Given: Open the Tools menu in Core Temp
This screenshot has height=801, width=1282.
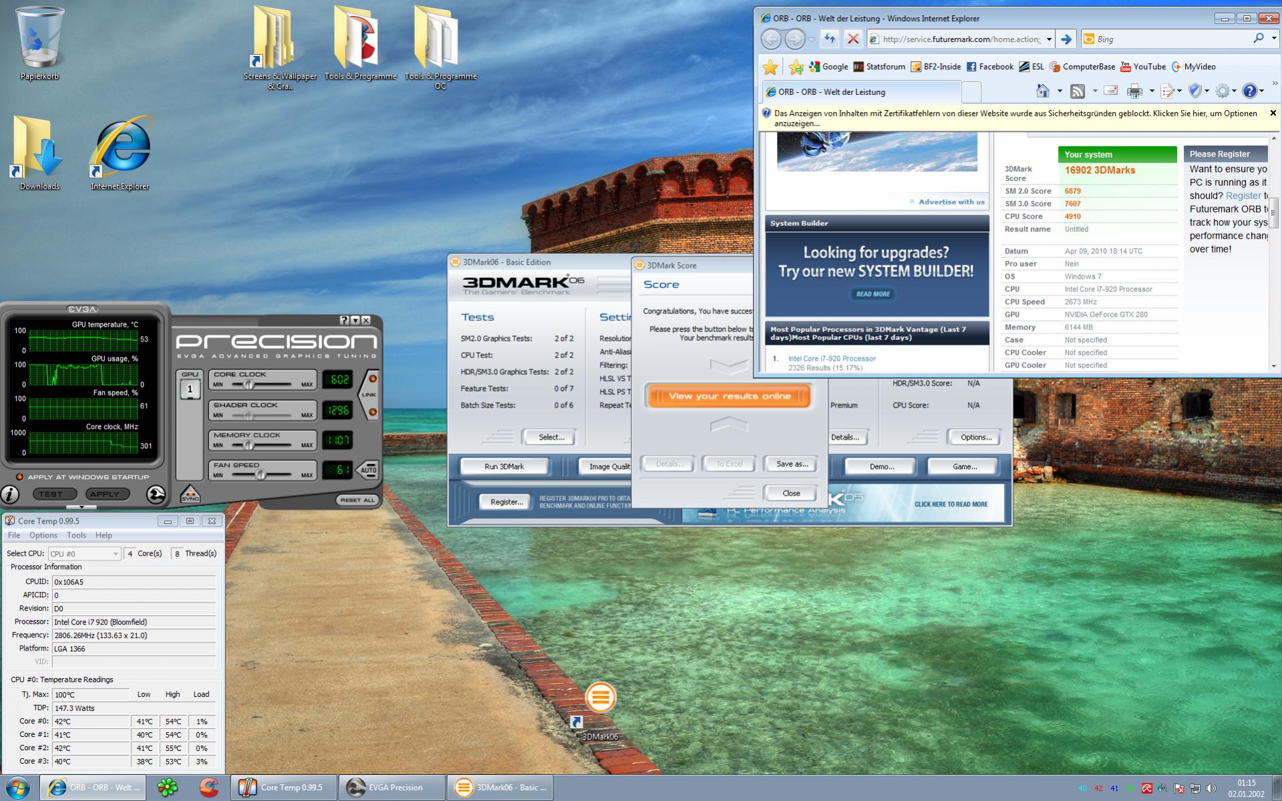Looking at the screenshot, I should (76, 535).
